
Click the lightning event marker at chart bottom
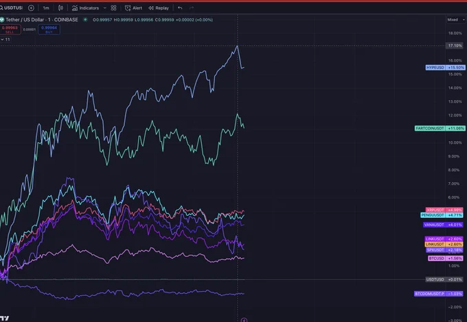tap(244, 320)
